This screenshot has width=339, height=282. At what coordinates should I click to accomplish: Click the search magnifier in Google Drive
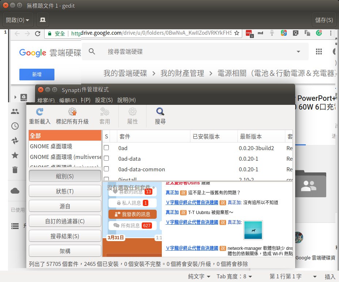92,52
